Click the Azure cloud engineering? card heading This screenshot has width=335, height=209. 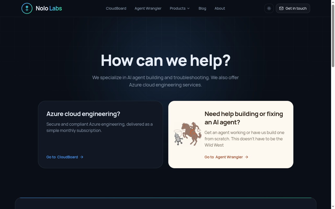(83, 114)
